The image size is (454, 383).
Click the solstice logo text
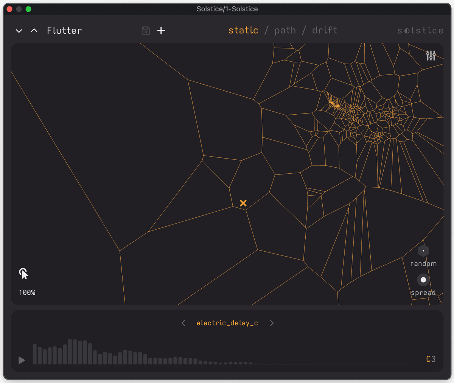420,31
